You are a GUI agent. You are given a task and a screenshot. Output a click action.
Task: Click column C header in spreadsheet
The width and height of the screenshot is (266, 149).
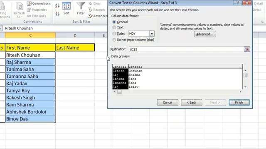click(30, 35)
